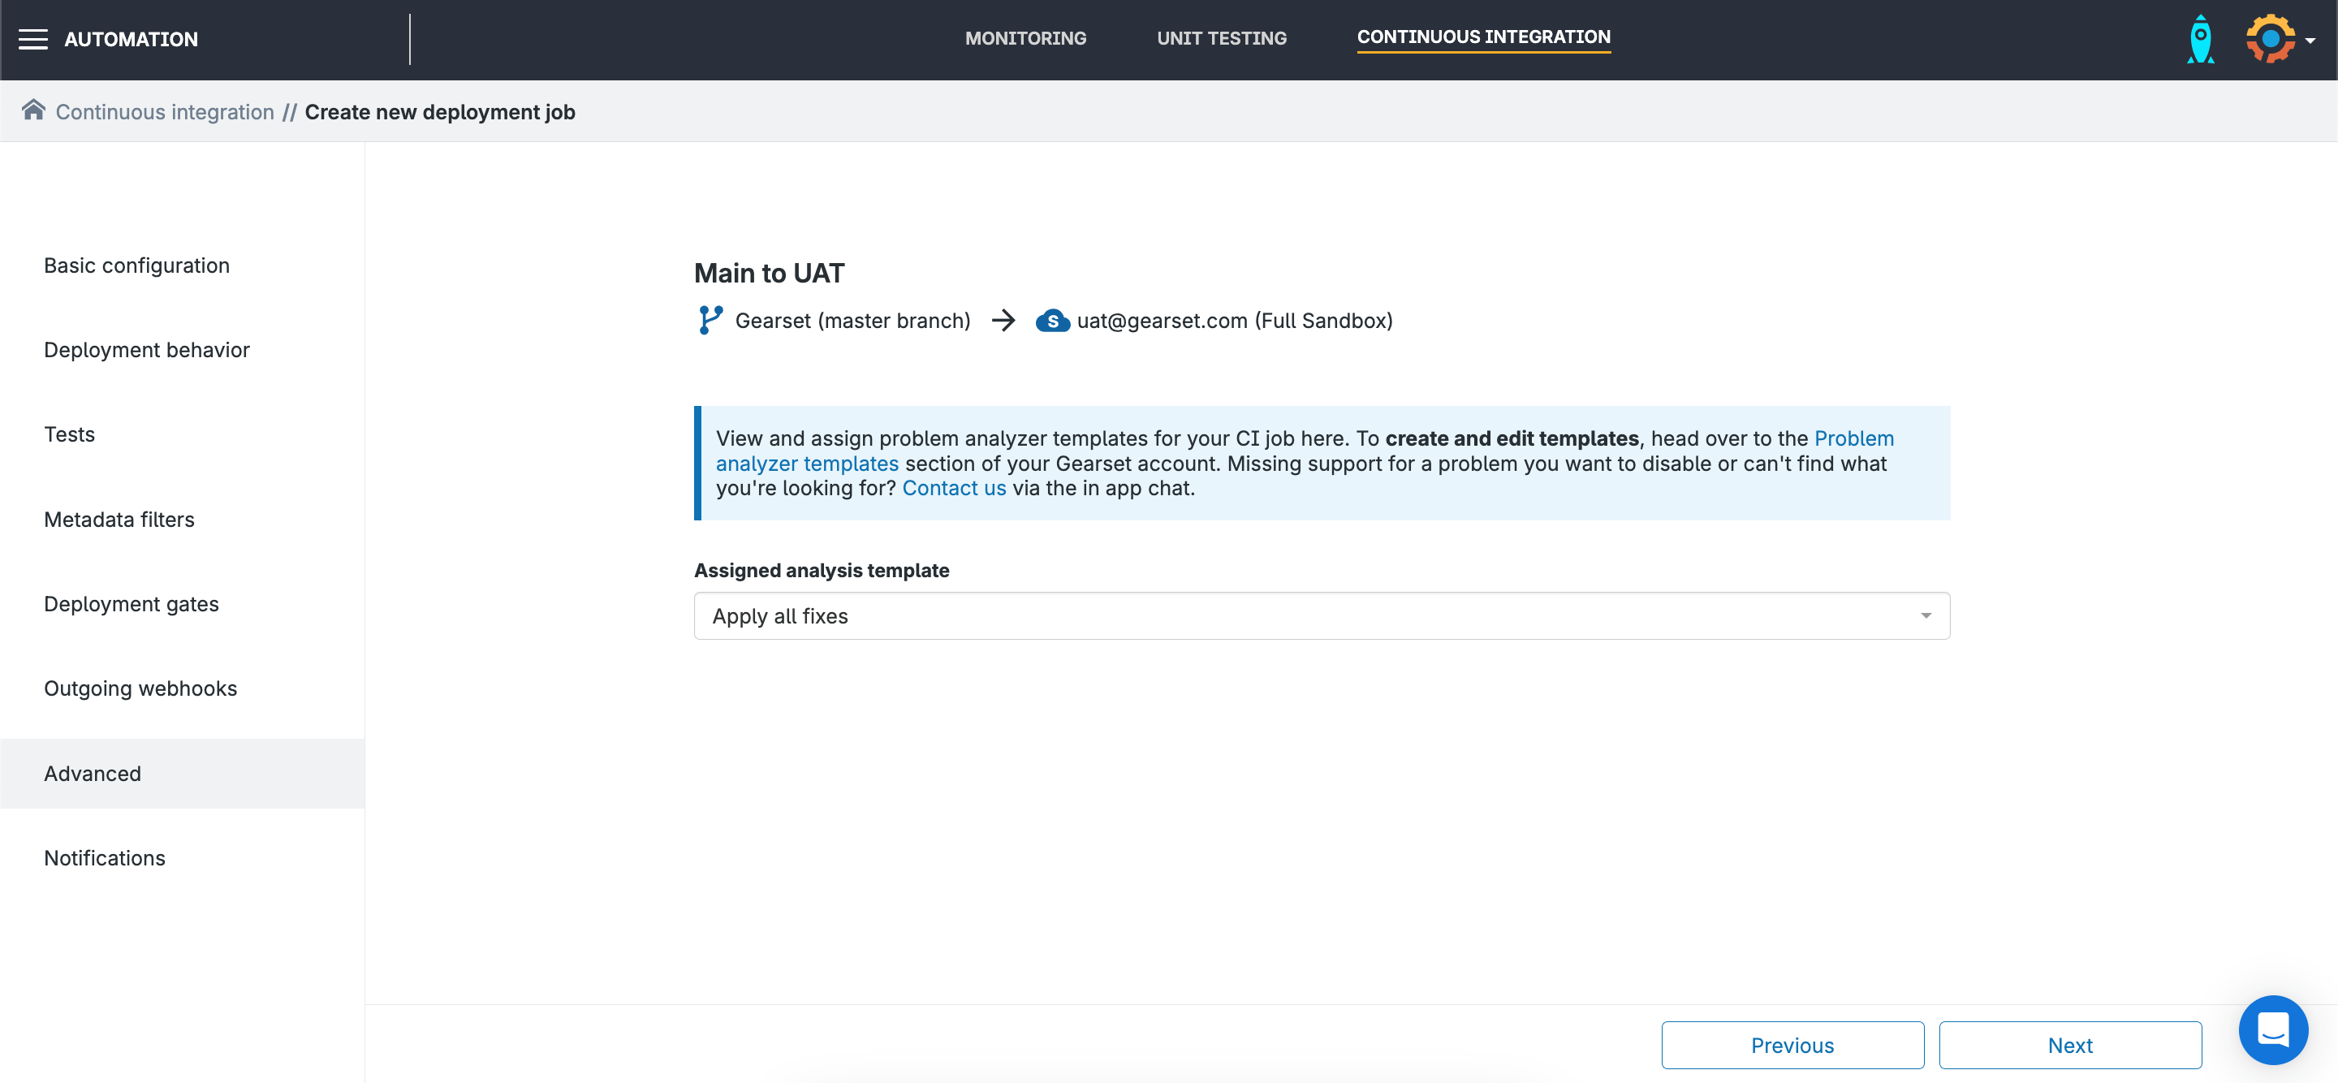The height and width of the screenshot is (1083, 2338).
Task: Click the home icon in breadcrumb
Action: click(33, 110)
